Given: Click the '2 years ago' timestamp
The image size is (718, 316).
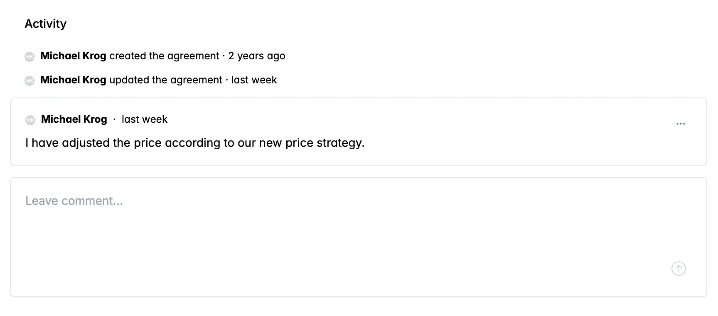Looking at the screenshot, I should pyautogui.click(x=257, y=56).
